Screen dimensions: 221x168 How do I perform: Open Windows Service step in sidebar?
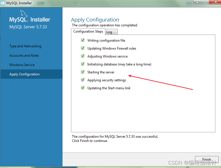22,65
